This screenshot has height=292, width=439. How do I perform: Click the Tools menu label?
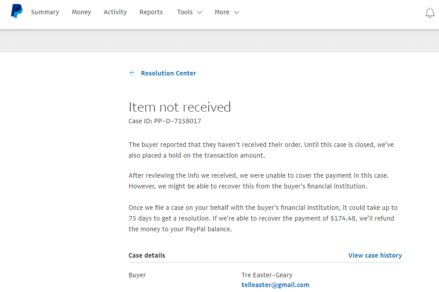[185, 12]
